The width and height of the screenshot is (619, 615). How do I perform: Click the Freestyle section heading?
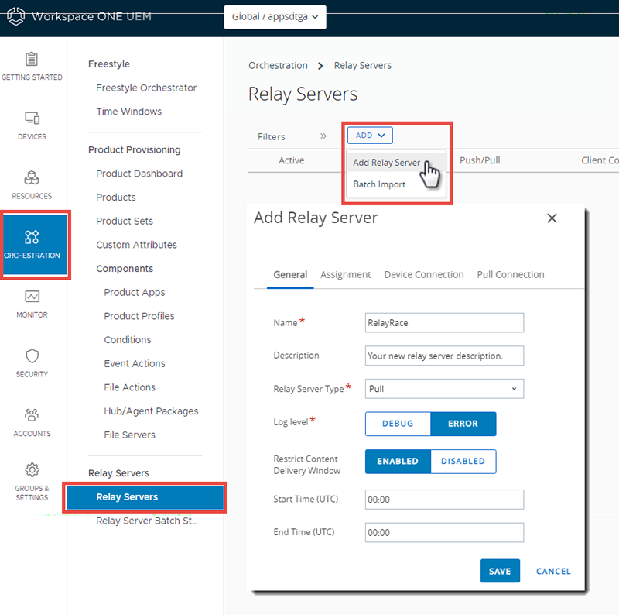[x=109, y=64]
